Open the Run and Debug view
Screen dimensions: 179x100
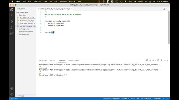(x=12, y=28)
